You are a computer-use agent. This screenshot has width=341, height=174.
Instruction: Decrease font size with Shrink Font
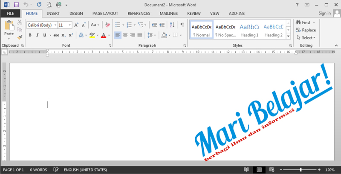point(84,25)
